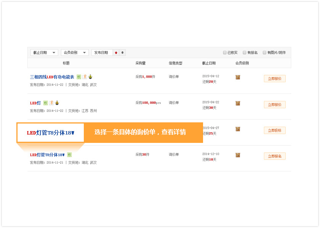The height and width of the screenshot is (228, 320).
Task: Click the 2014-12-10 deadline date
Action: coord(211,154)
